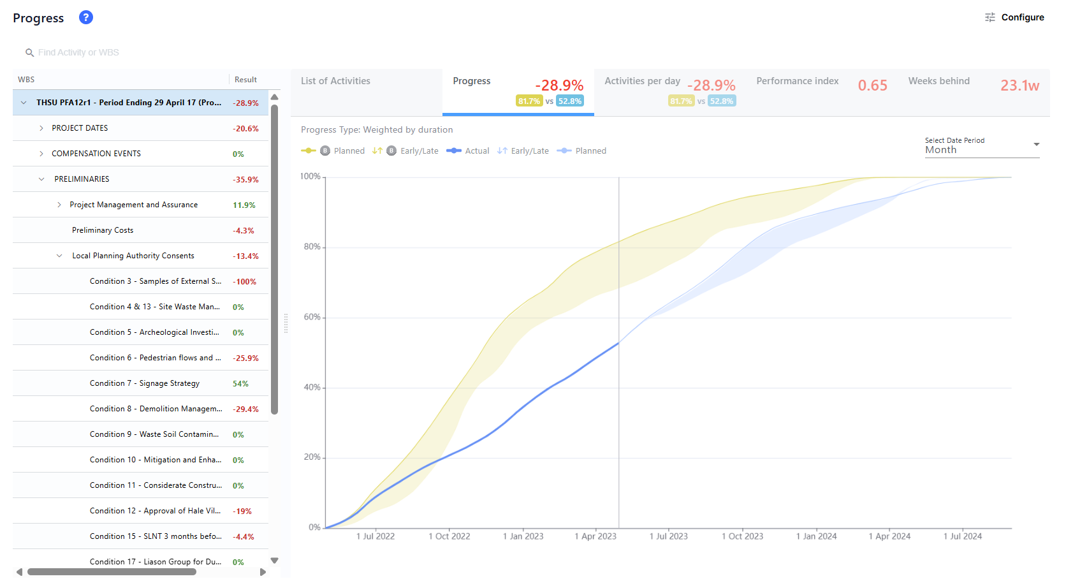1066x588 pixels.
Task: Click the WBS vertical scrollbar thumb
Action: 275,255
